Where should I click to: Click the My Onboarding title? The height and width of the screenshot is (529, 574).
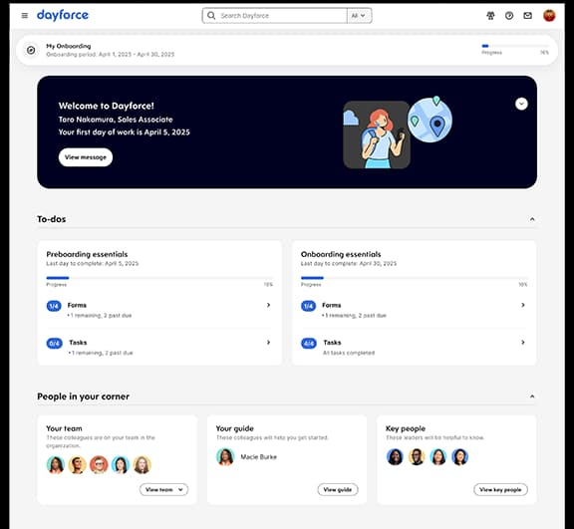coord(69,46)
